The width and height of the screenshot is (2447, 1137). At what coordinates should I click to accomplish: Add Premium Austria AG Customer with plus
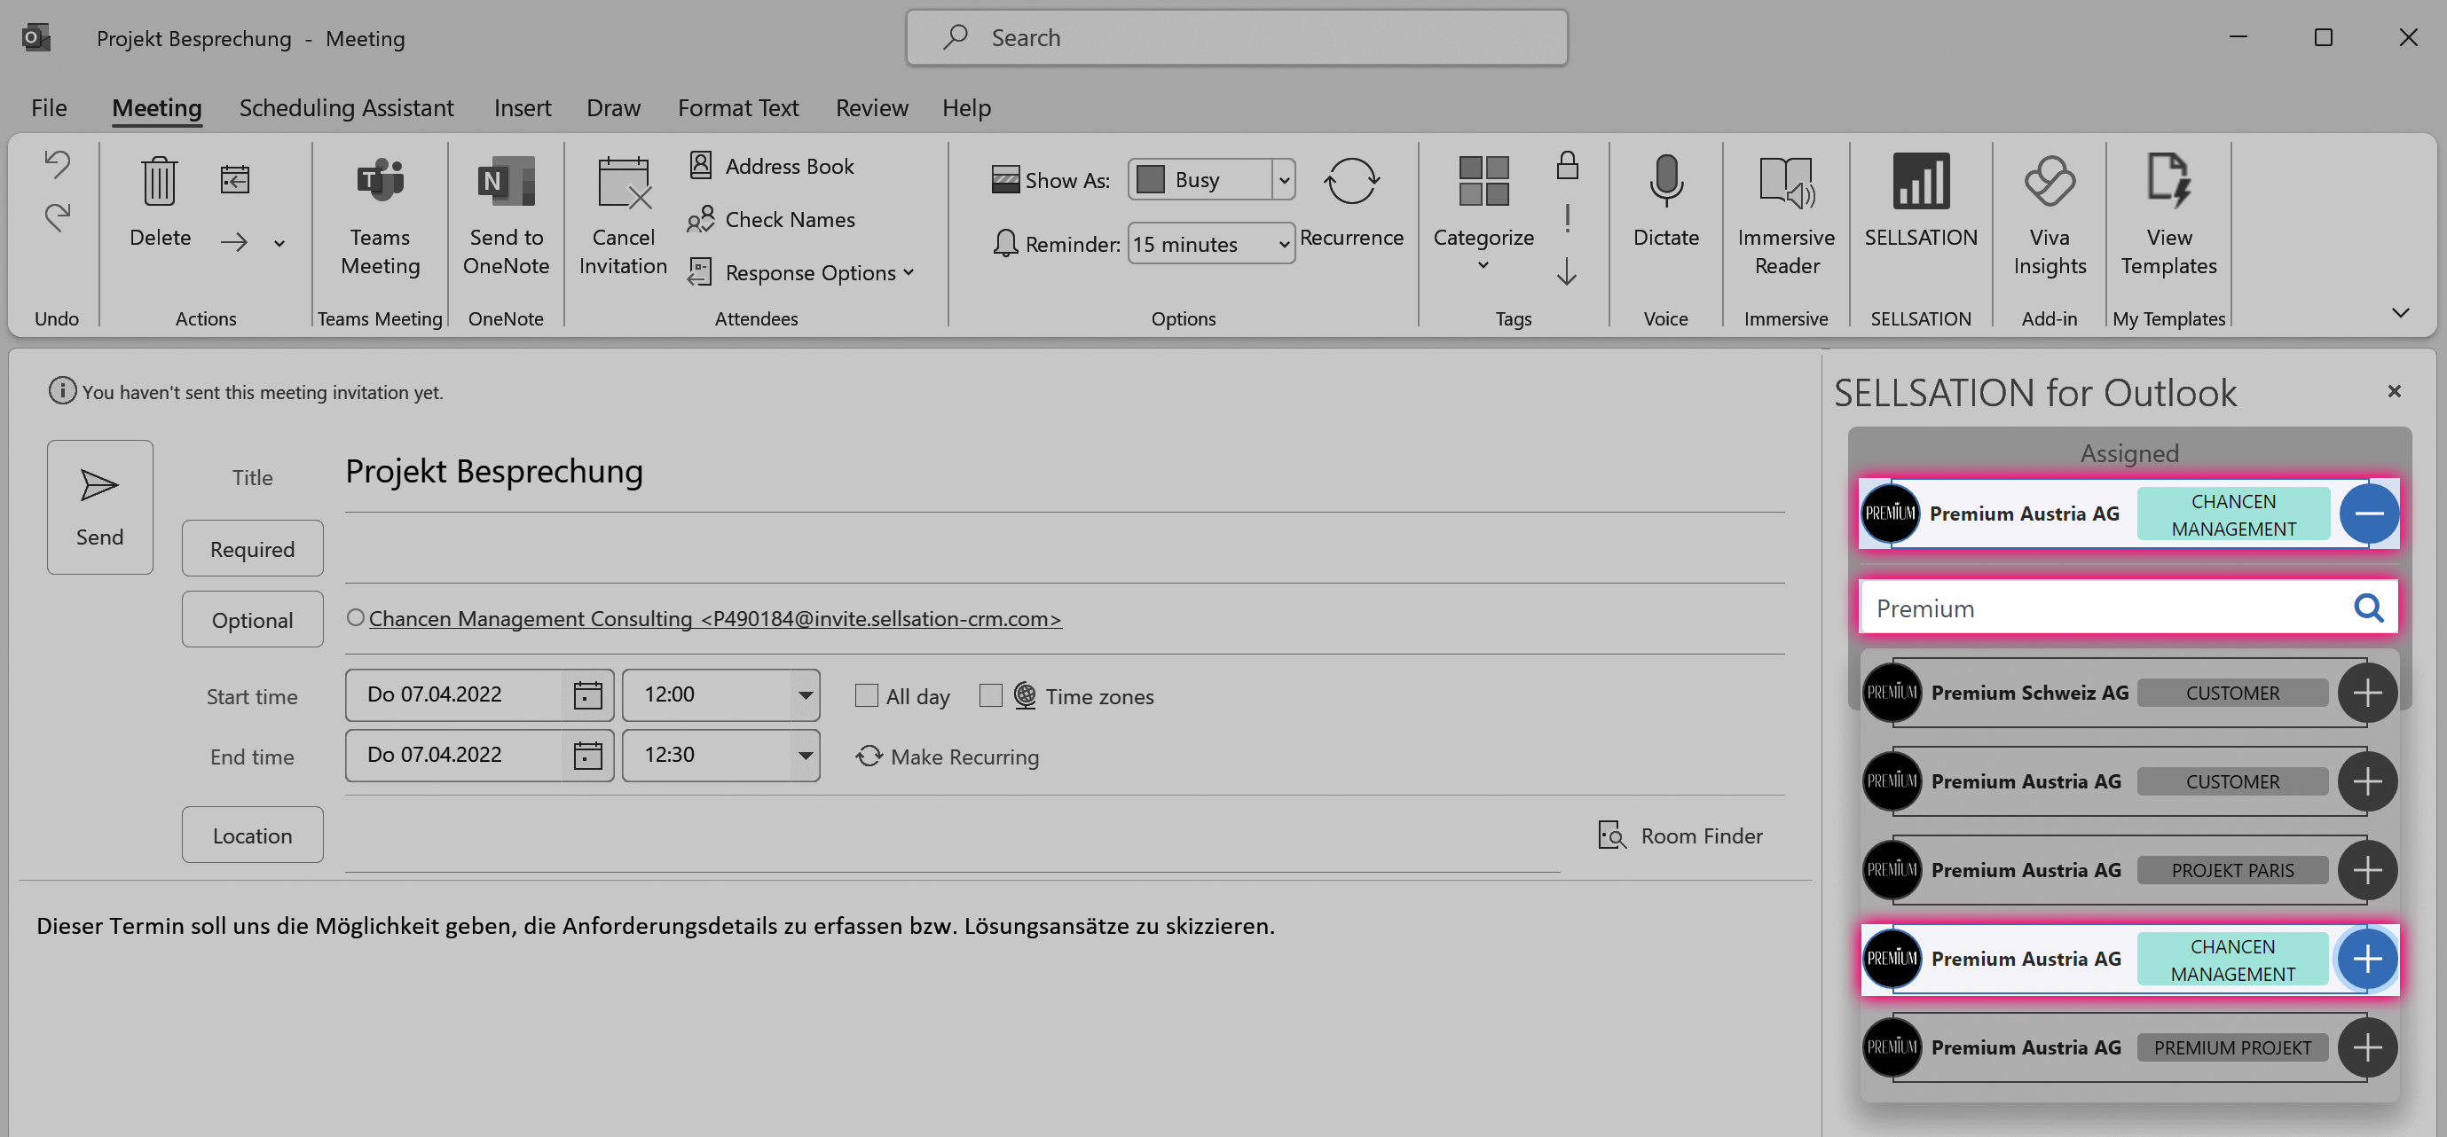point(2367,781)
